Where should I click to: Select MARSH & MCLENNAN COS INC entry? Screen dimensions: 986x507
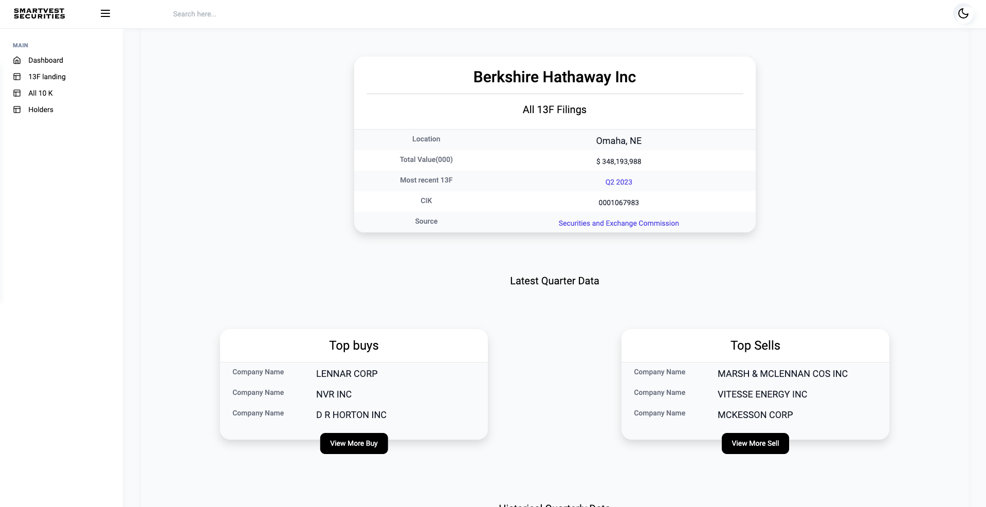[x=782, y=374]
